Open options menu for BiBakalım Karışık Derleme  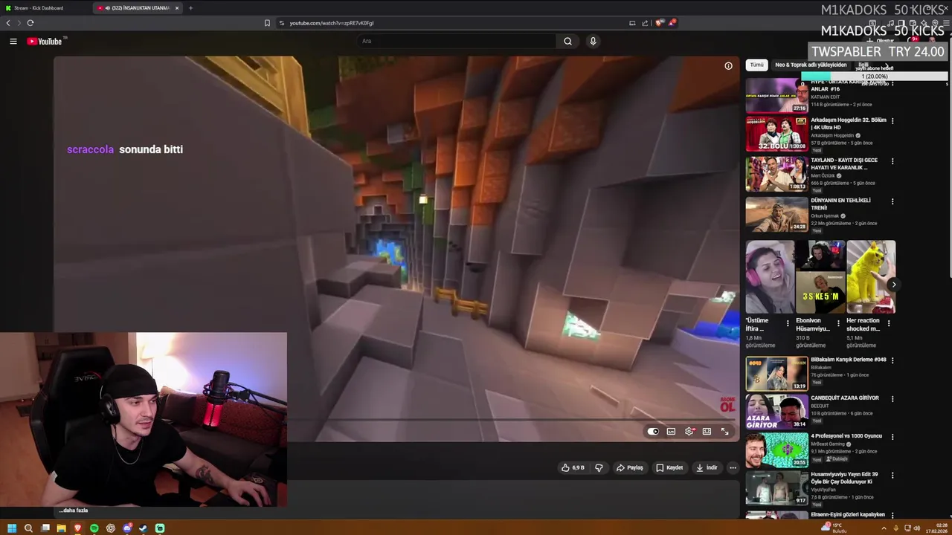(x=892, y=360)
